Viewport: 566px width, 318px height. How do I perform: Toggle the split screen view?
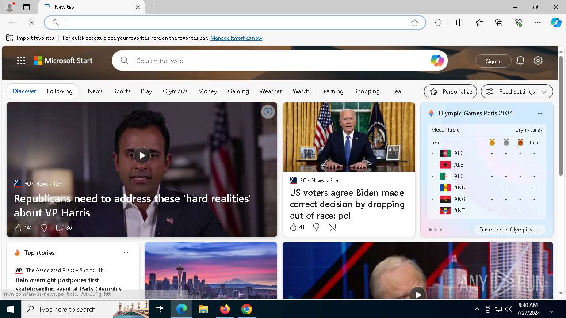coord(459,23)
